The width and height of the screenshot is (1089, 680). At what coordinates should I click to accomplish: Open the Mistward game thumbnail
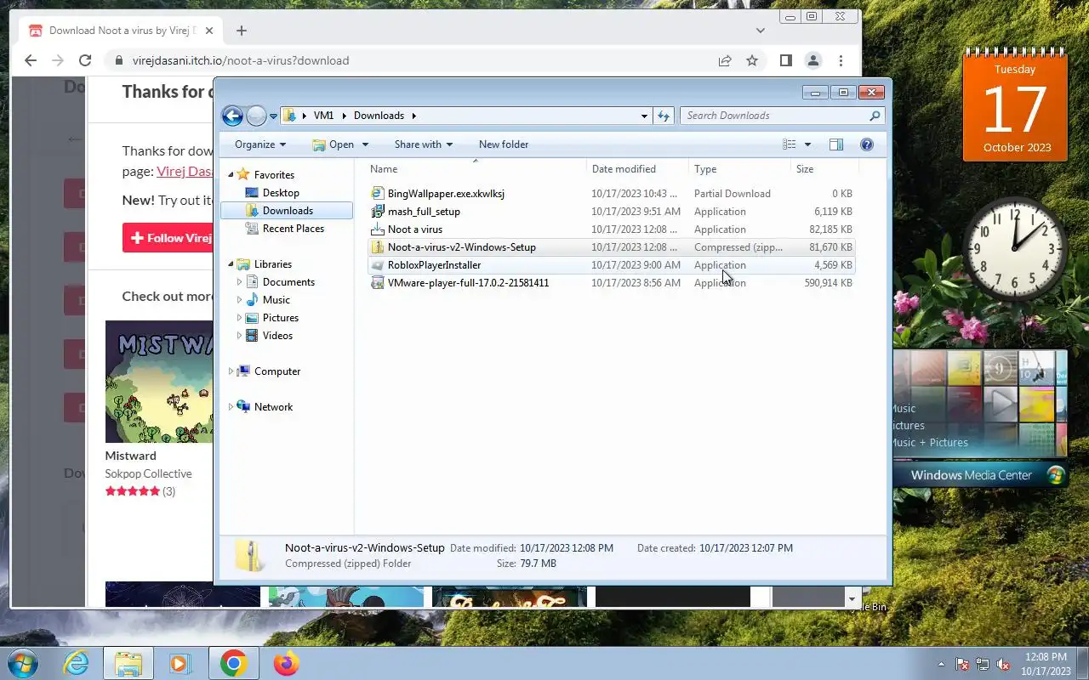(159, 382)
